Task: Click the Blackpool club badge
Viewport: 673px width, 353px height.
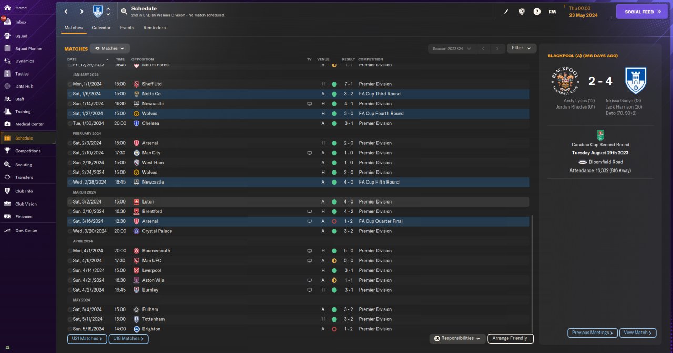Action: tap(565, 80)
